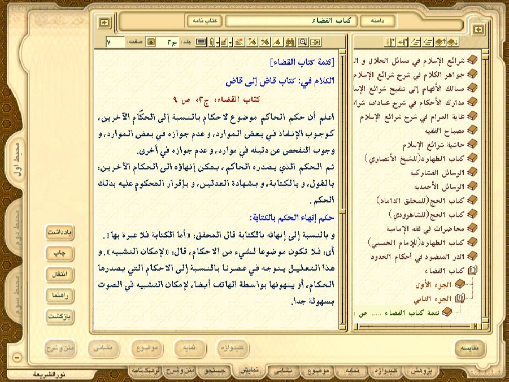This screenshot has height=382, width=509.
Task: Click the binoculars search icon in text toolbar
Action: [290, 42]
